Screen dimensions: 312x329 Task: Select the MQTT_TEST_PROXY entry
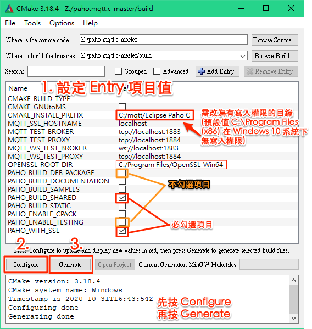point(39,140)
